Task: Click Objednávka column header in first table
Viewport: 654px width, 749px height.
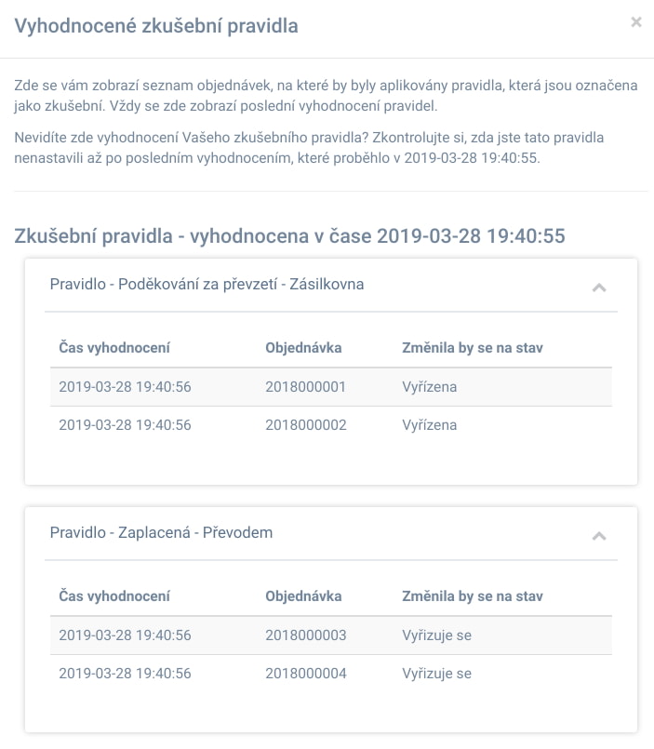Action: pyautogui.click(x=303, y=348)
